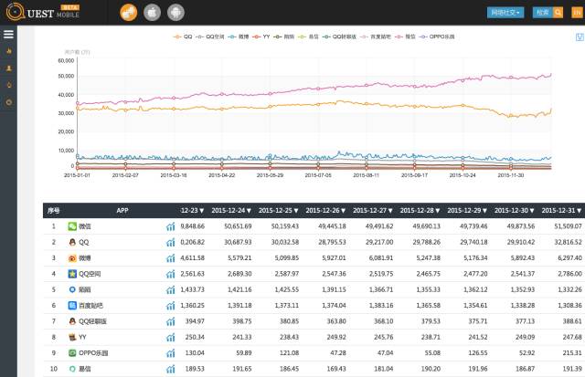Image resolution: width=585 pixels, height=377 pixels.
Task: Open the second sidebar user icon
Action: pyautogui.click(x=9, y=68)
